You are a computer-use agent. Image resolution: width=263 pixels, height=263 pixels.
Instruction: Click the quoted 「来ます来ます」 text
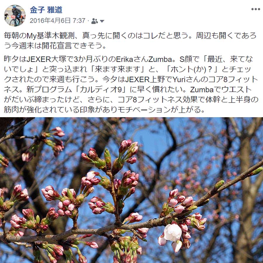coord(117,69)
